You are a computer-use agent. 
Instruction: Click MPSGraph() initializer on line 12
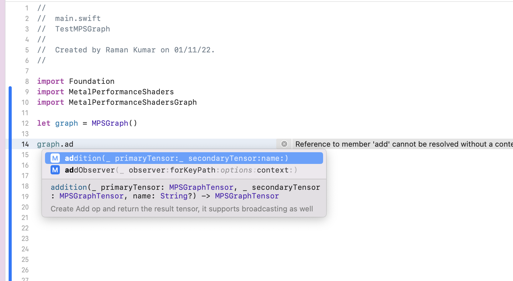click(114, 123)
